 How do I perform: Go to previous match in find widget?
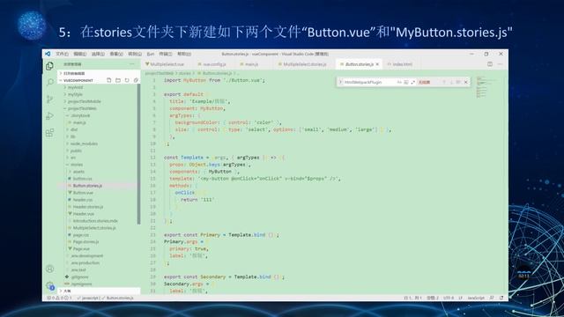coord(444,82)
